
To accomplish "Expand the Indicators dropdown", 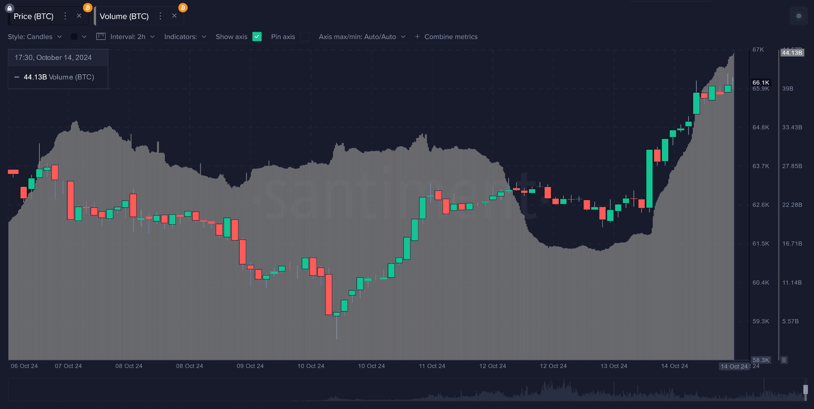I will click(x=185, y=37).
